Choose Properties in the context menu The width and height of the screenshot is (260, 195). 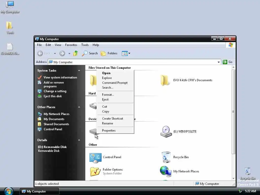coord(116,131)
